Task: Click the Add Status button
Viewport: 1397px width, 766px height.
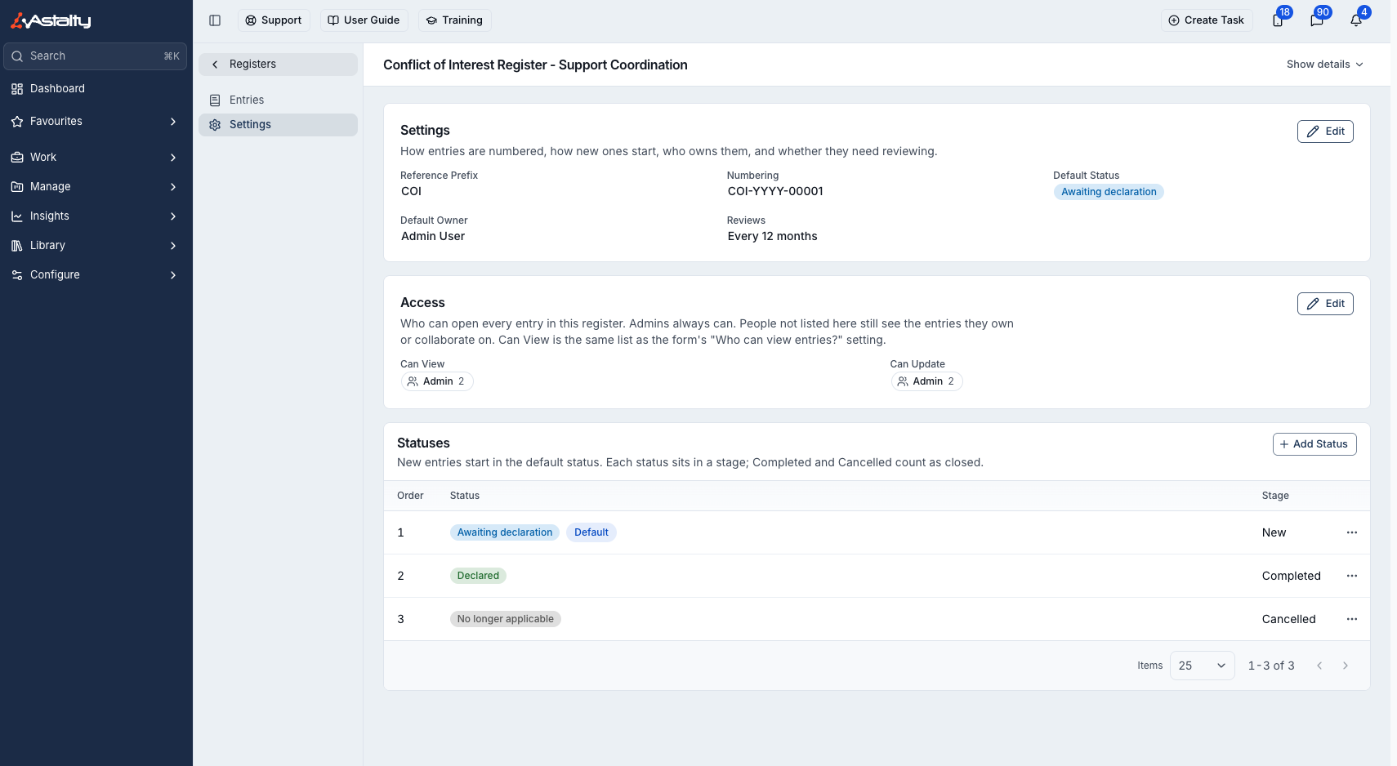Action: (1314, 444)
